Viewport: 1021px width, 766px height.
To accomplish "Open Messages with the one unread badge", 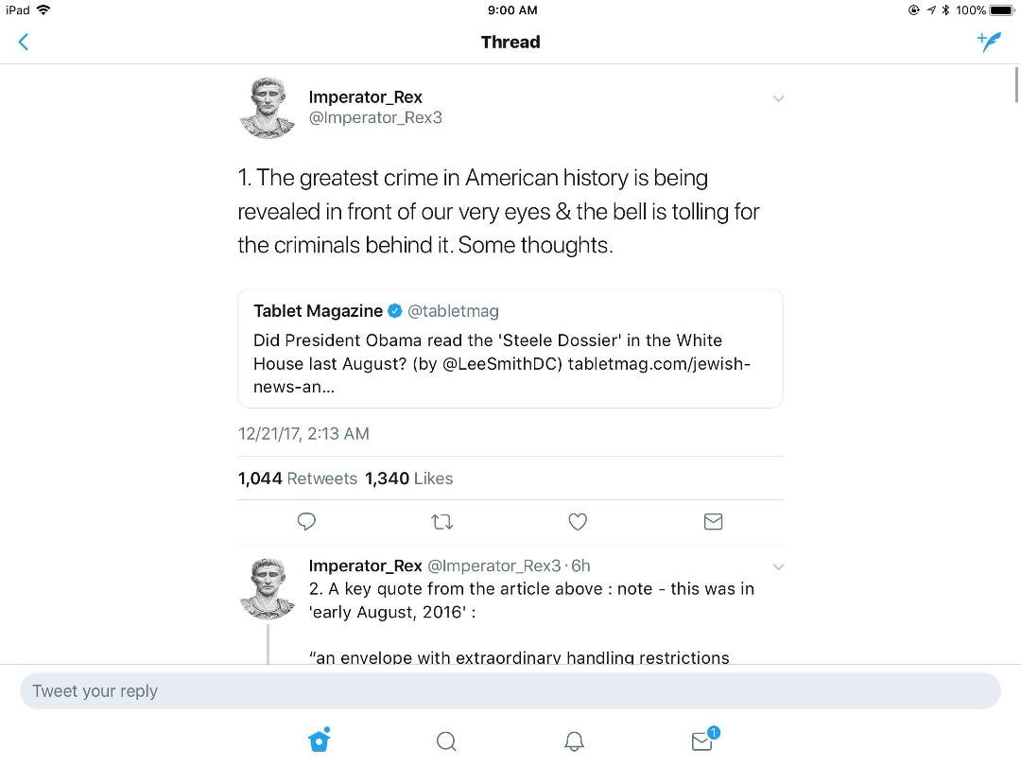I will click(x=704, y=740).
